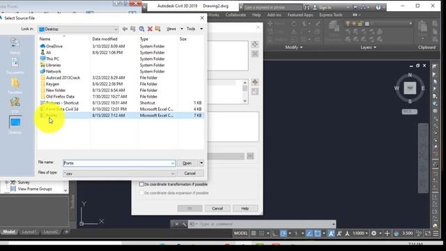Open History in the places sidebar

tap(15, 45)
